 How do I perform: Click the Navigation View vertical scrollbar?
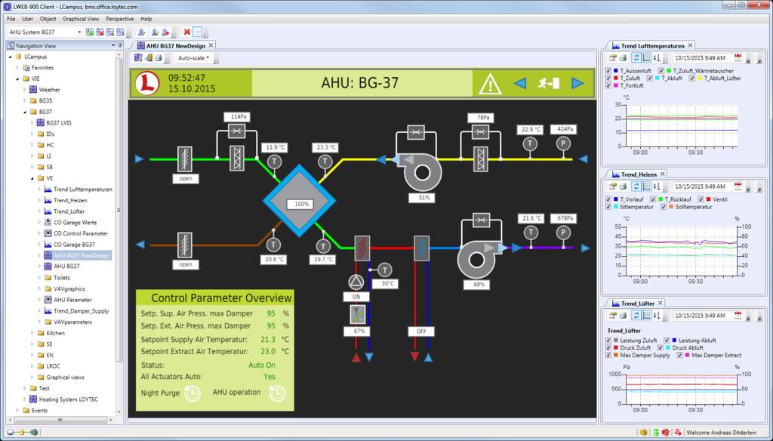[x=119, y=212]
